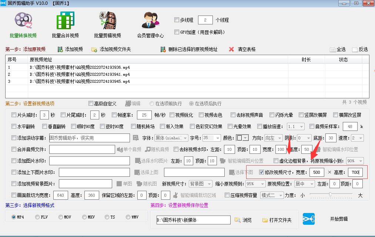Open 将原视频缩小到 90% dropdown
This screenshot has height=237, width=375.
coord(355,161)
